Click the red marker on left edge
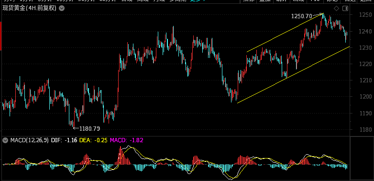 0,36
